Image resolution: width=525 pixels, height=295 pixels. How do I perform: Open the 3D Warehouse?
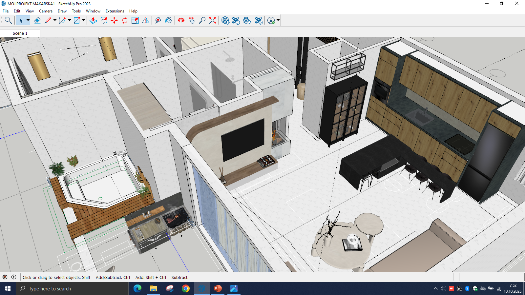pyautogui.click(x=225, y=20)
